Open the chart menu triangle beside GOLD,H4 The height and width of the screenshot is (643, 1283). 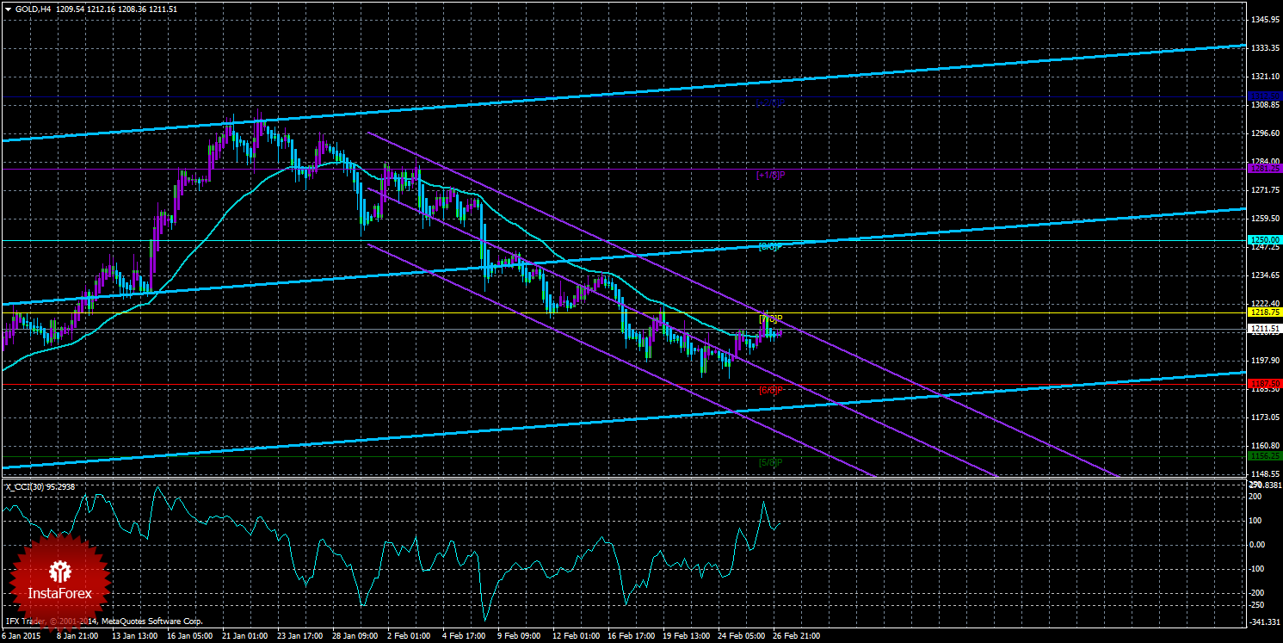tap(7, 8)
